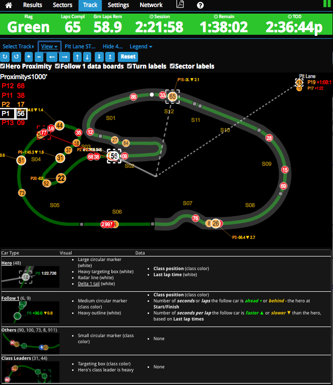
Task: Click the home icon
Action: pos(9,5)
